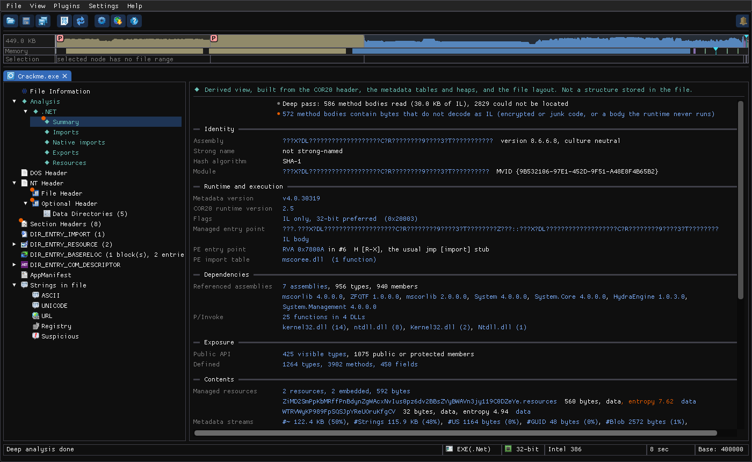
Task: Click 'Base: 400000' in status bar
Action: point(721,449)
